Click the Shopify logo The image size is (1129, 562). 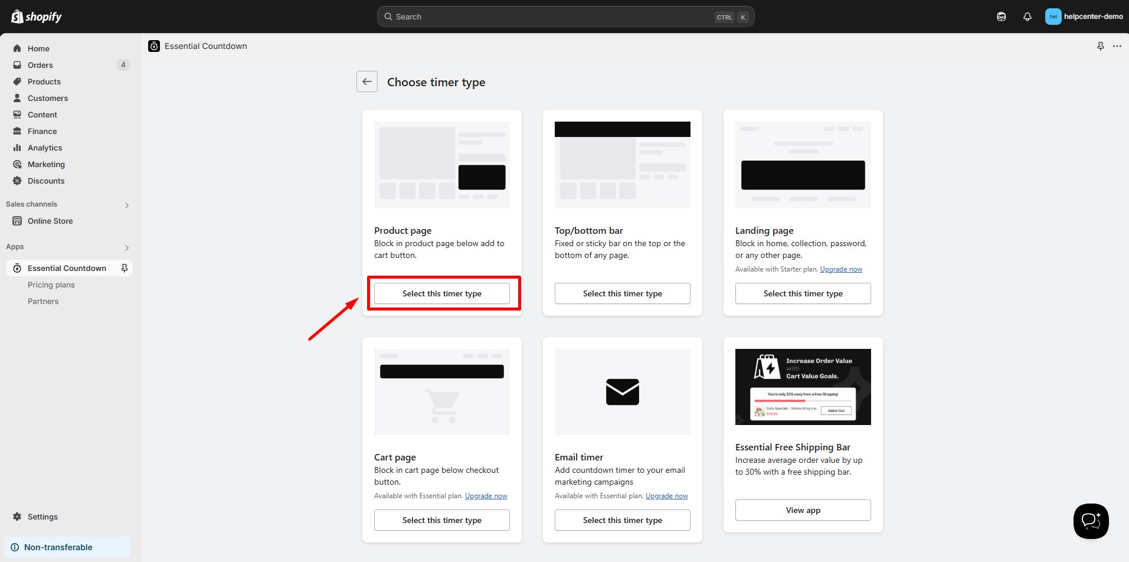(37, 17)
